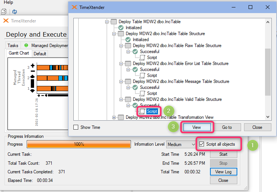Click the down arrow on the Gantt vertical axis
Image resolution: width=277 pixels, height=192 pixels.
tap(33, 91)
